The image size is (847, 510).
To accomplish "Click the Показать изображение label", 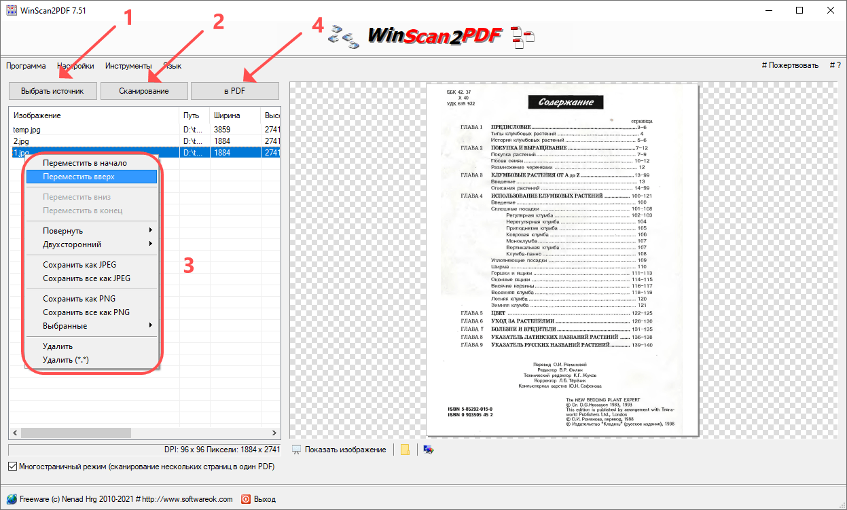I will (x=345, y=450).
